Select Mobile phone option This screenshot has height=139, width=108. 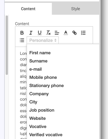point(43,77)
